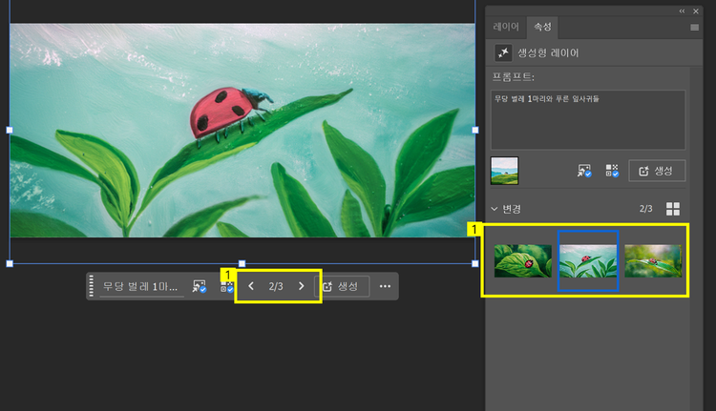Click bottom-center transform handle on canvas

pos(242,263)
